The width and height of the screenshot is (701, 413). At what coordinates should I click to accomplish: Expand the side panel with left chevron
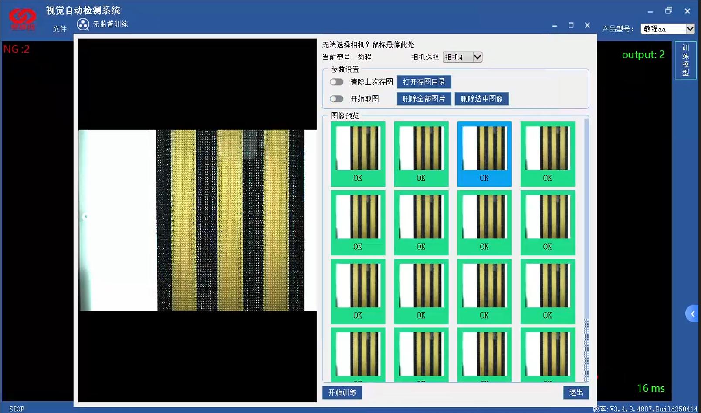pyautogui.click(x=692, y=314)
